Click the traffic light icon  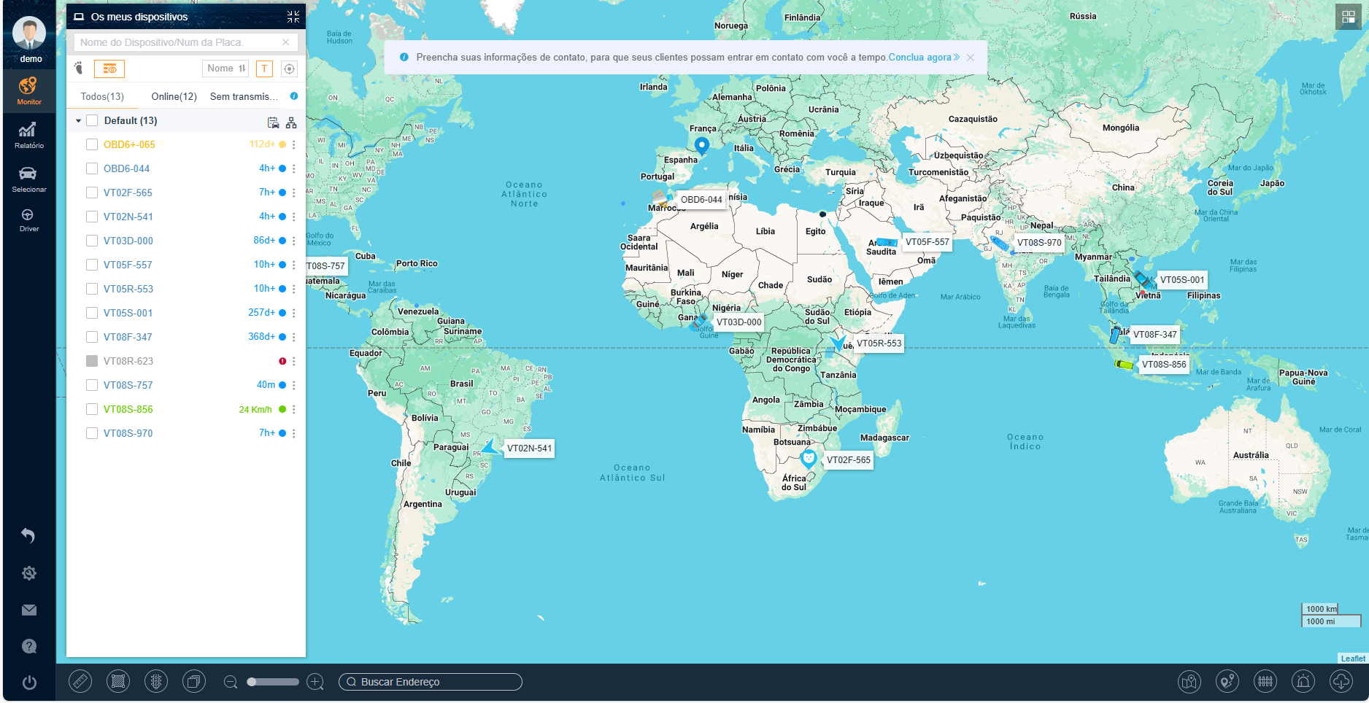click(156, 682)
